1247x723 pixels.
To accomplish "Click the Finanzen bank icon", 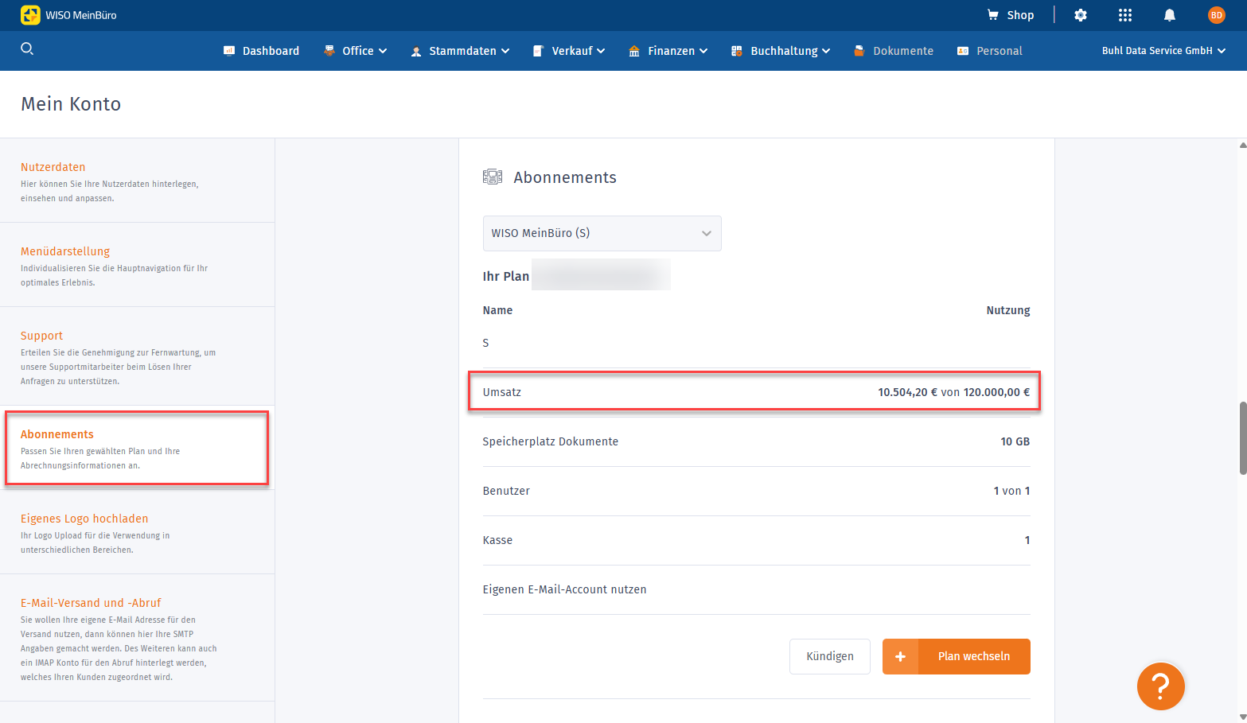I will tap(634, 51).
